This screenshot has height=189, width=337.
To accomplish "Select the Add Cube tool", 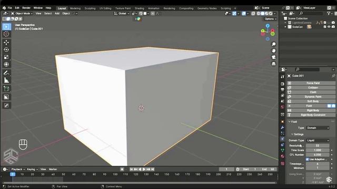I will click(6, 89).
